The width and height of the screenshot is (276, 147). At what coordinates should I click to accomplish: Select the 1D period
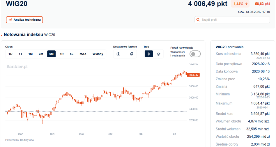click(10, 54)
